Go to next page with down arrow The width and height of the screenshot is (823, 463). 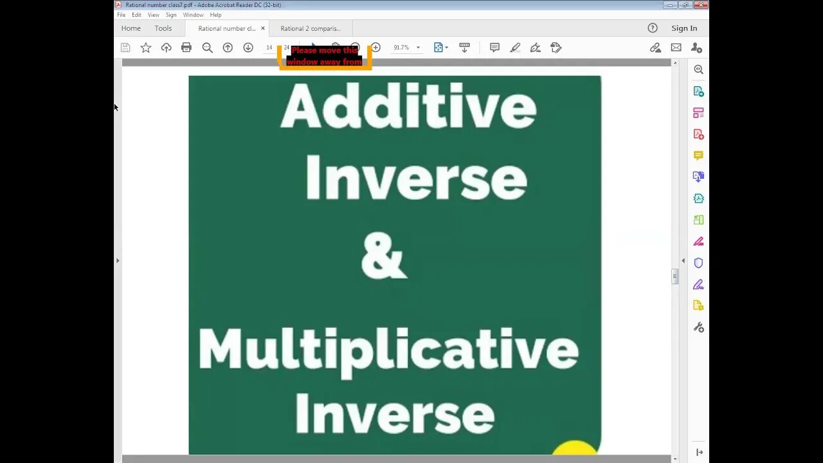pyautogui.click(x=248, y=48)
